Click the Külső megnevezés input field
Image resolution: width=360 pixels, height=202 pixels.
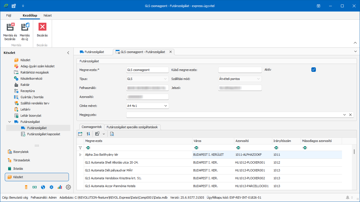click(240, 70)
